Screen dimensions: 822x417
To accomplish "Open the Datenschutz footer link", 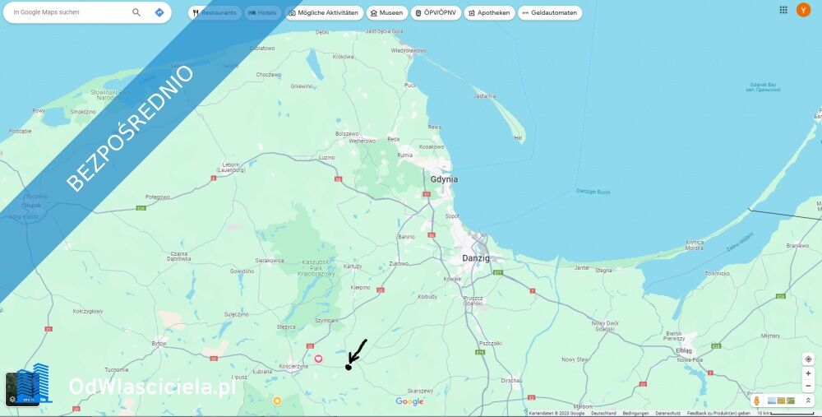I will pyautogui.click(x=667, y=414).
